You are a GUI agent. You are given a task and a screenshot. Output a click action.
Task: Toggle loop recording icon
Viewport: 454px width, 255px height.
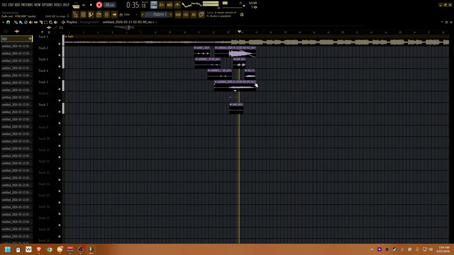(x=169, y=5)
